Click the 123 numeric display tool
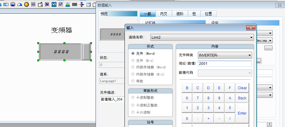 point(33,4)
